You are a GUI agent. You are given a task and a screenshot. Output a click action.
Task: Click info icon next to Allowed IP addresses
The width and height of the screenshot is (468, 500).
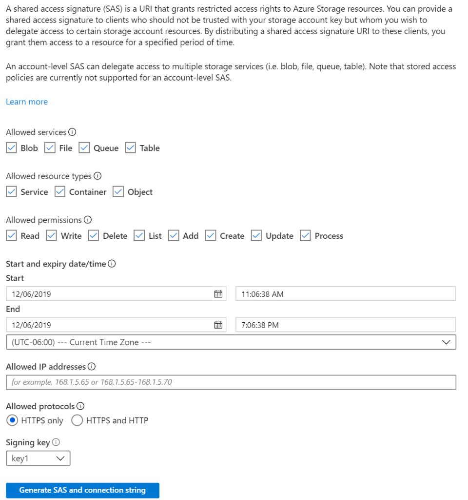pyautogui.click(x=91, y=367)
